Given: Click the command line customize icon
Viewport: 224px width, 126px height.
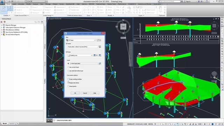Looking at the screenshot, I should [51, 120].
